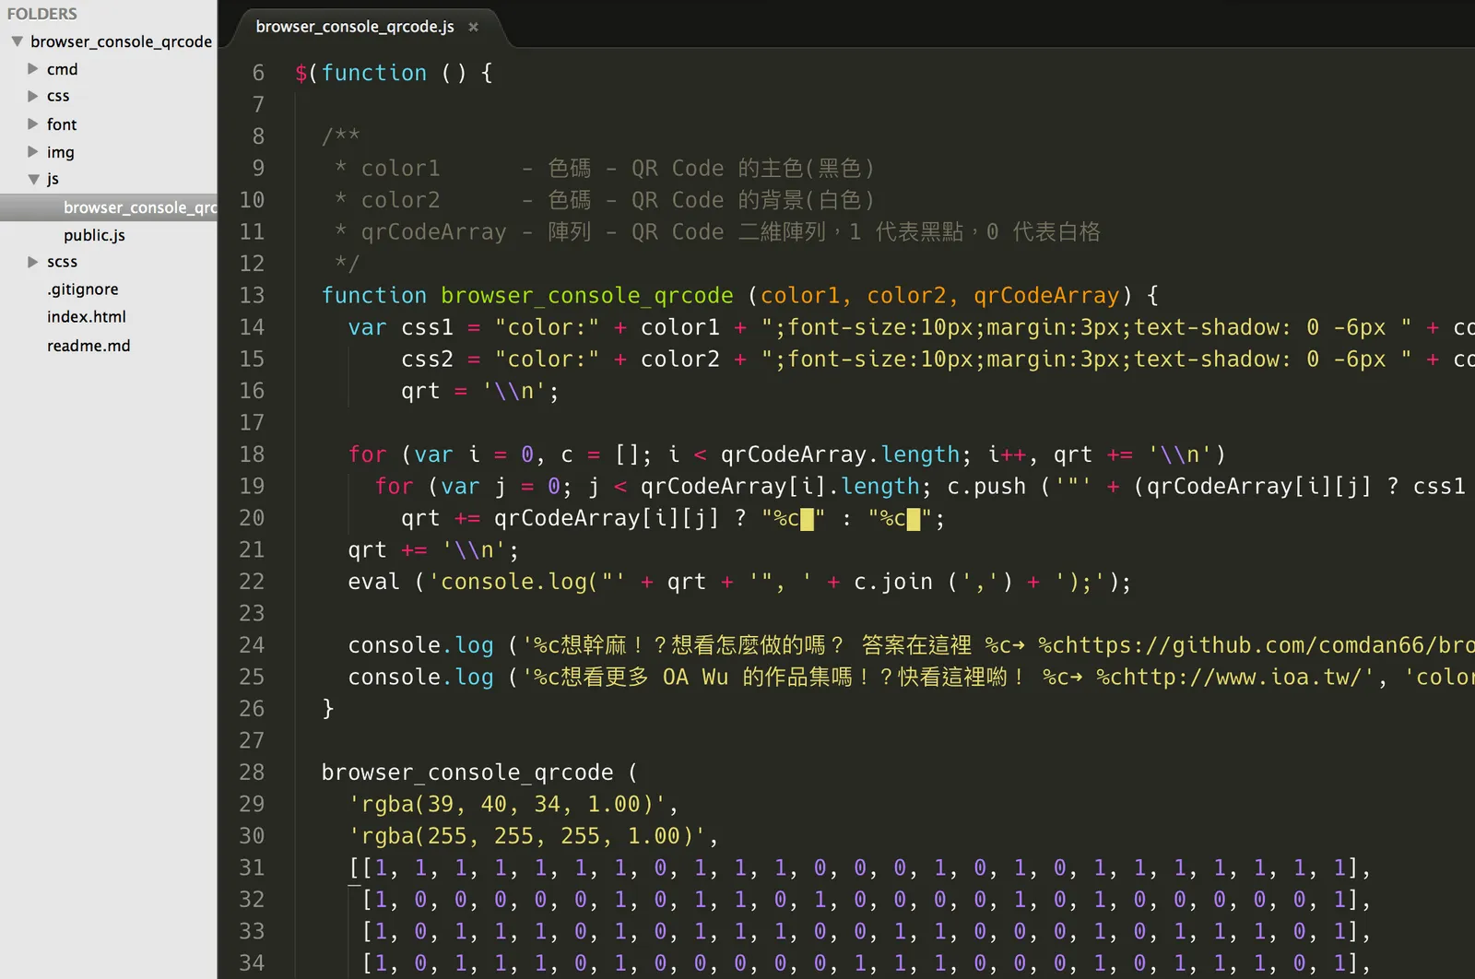Click the browser_console_qrcode root folder name
This screenshot has width=1475, height=979.
121,41
